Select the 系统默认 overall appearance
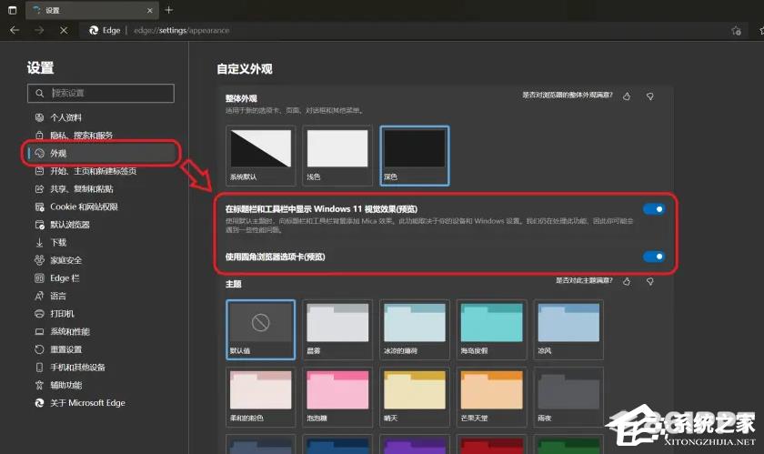The width and height of the screenshot is (764, 454). tap(261, 156)
